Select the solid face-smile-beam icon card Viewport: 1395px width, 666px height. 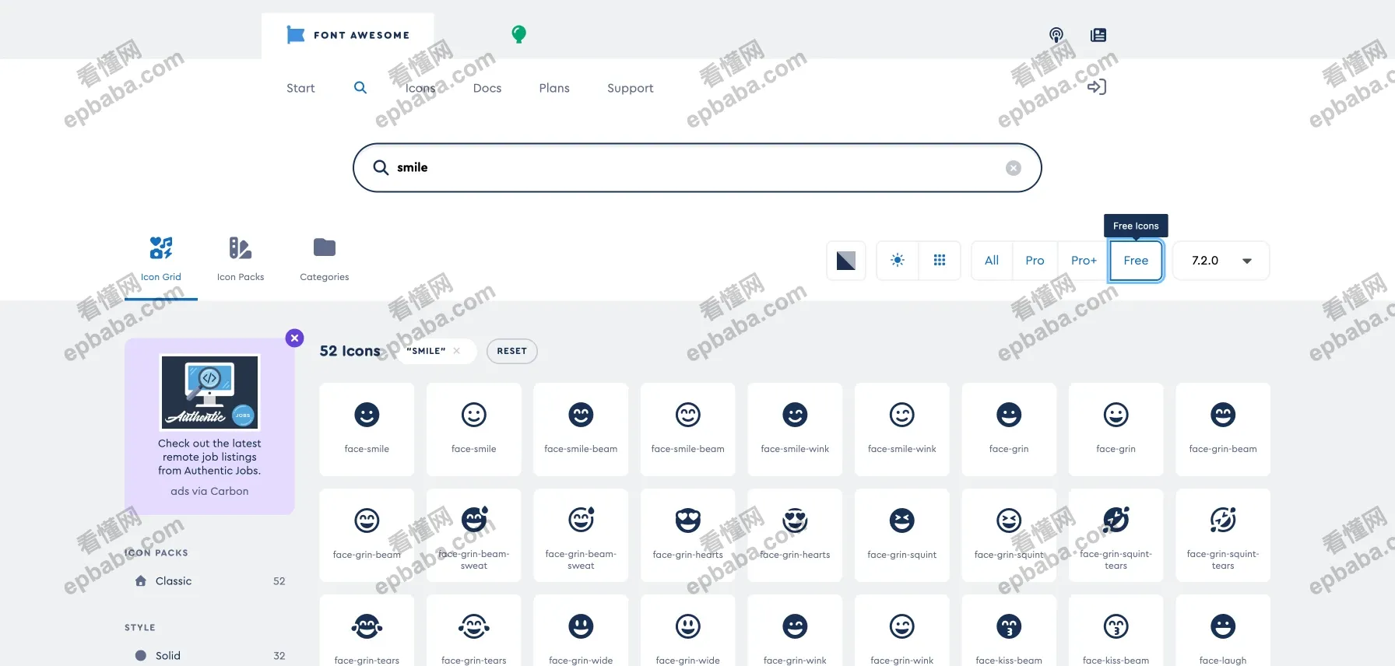point(581,429)
